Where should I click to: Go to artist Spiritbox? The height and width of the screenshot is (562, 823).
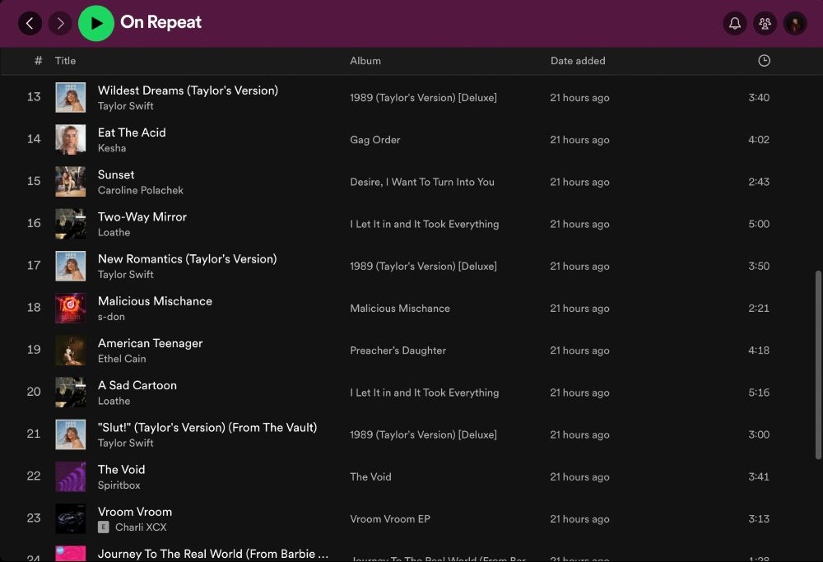(x=119, y=485)
